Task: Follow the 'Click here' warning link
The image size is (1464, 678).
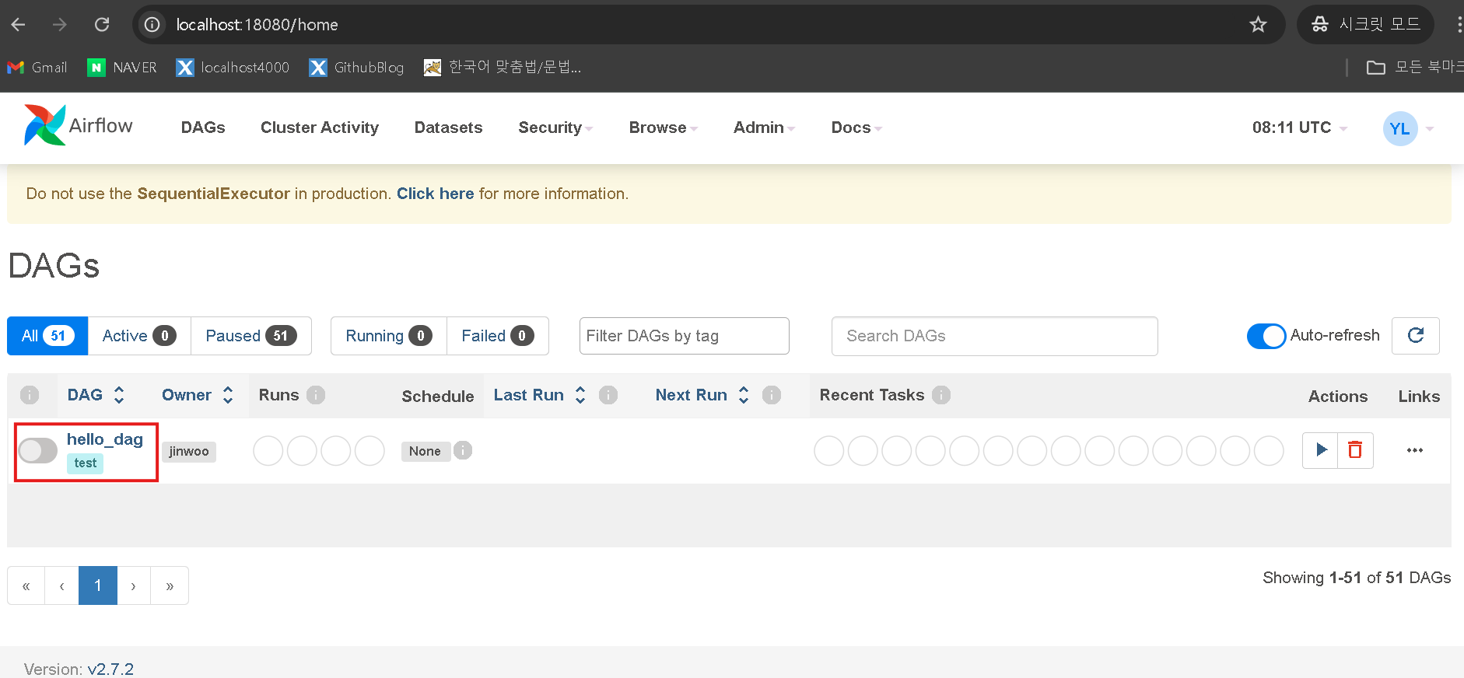Action: (x=435, y=194)
